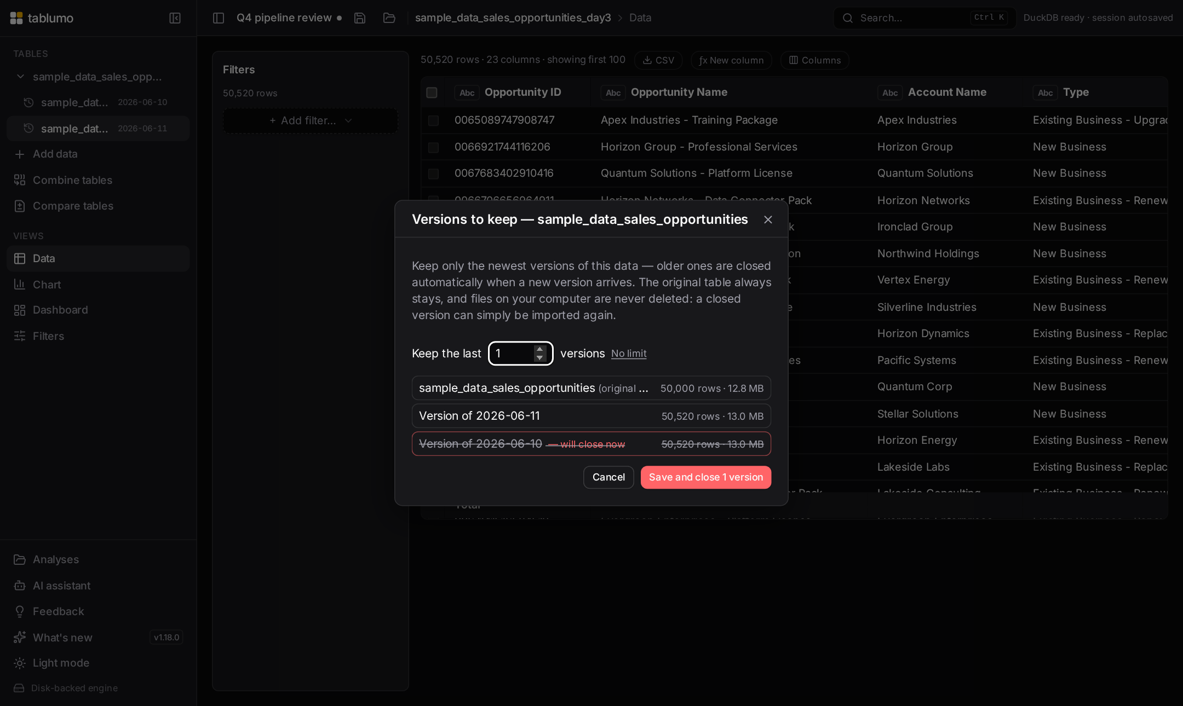Click the original sample_data_sales_opportunities row
This screenshot has width=1183, height=706.
(591, 388)
